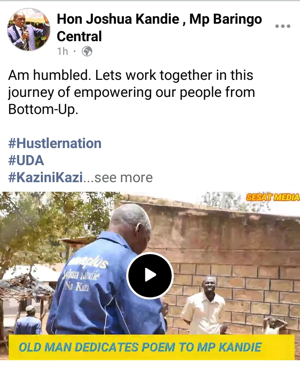Open the #UDA hashtag
Image resolution: width=300 pixels, height=366 pixels.
26,161
